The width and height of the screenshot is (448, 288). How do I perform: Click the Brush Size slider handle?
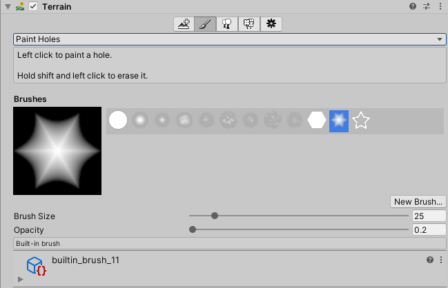[215, 216]
